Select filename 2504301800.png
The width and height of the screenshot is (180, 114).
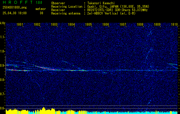click(15, 7)
